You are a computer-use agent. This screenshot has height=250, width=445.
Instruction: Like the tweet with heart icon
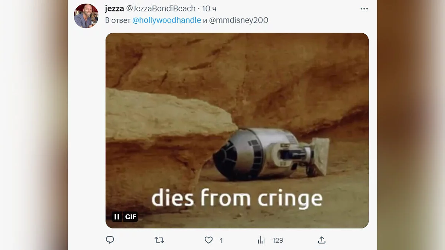pyautogui.click(x=209, y=240)
